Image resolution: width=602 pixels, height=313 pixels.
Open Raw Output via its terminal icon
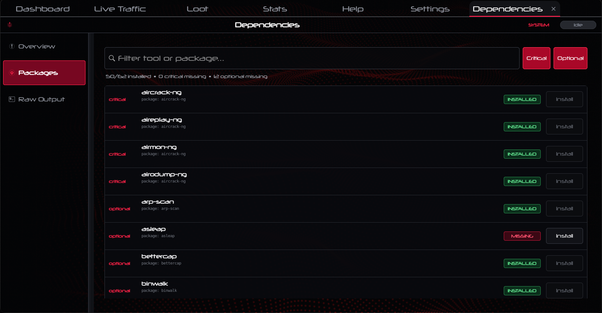pos(12,99)
